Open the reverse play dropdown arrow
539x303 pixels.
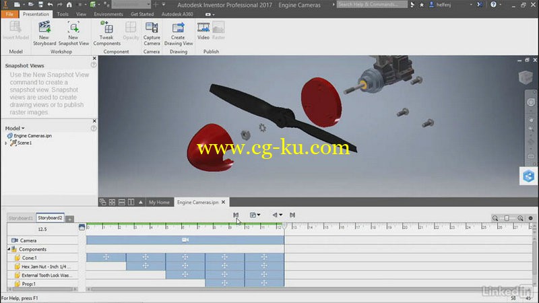[x=281, y=215]
